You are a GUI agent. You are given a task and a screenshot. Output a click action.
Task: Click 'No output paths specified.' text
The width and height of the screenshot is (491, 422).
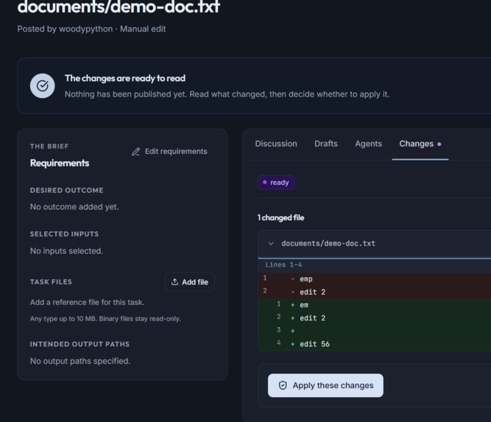[x=80, y=361]
